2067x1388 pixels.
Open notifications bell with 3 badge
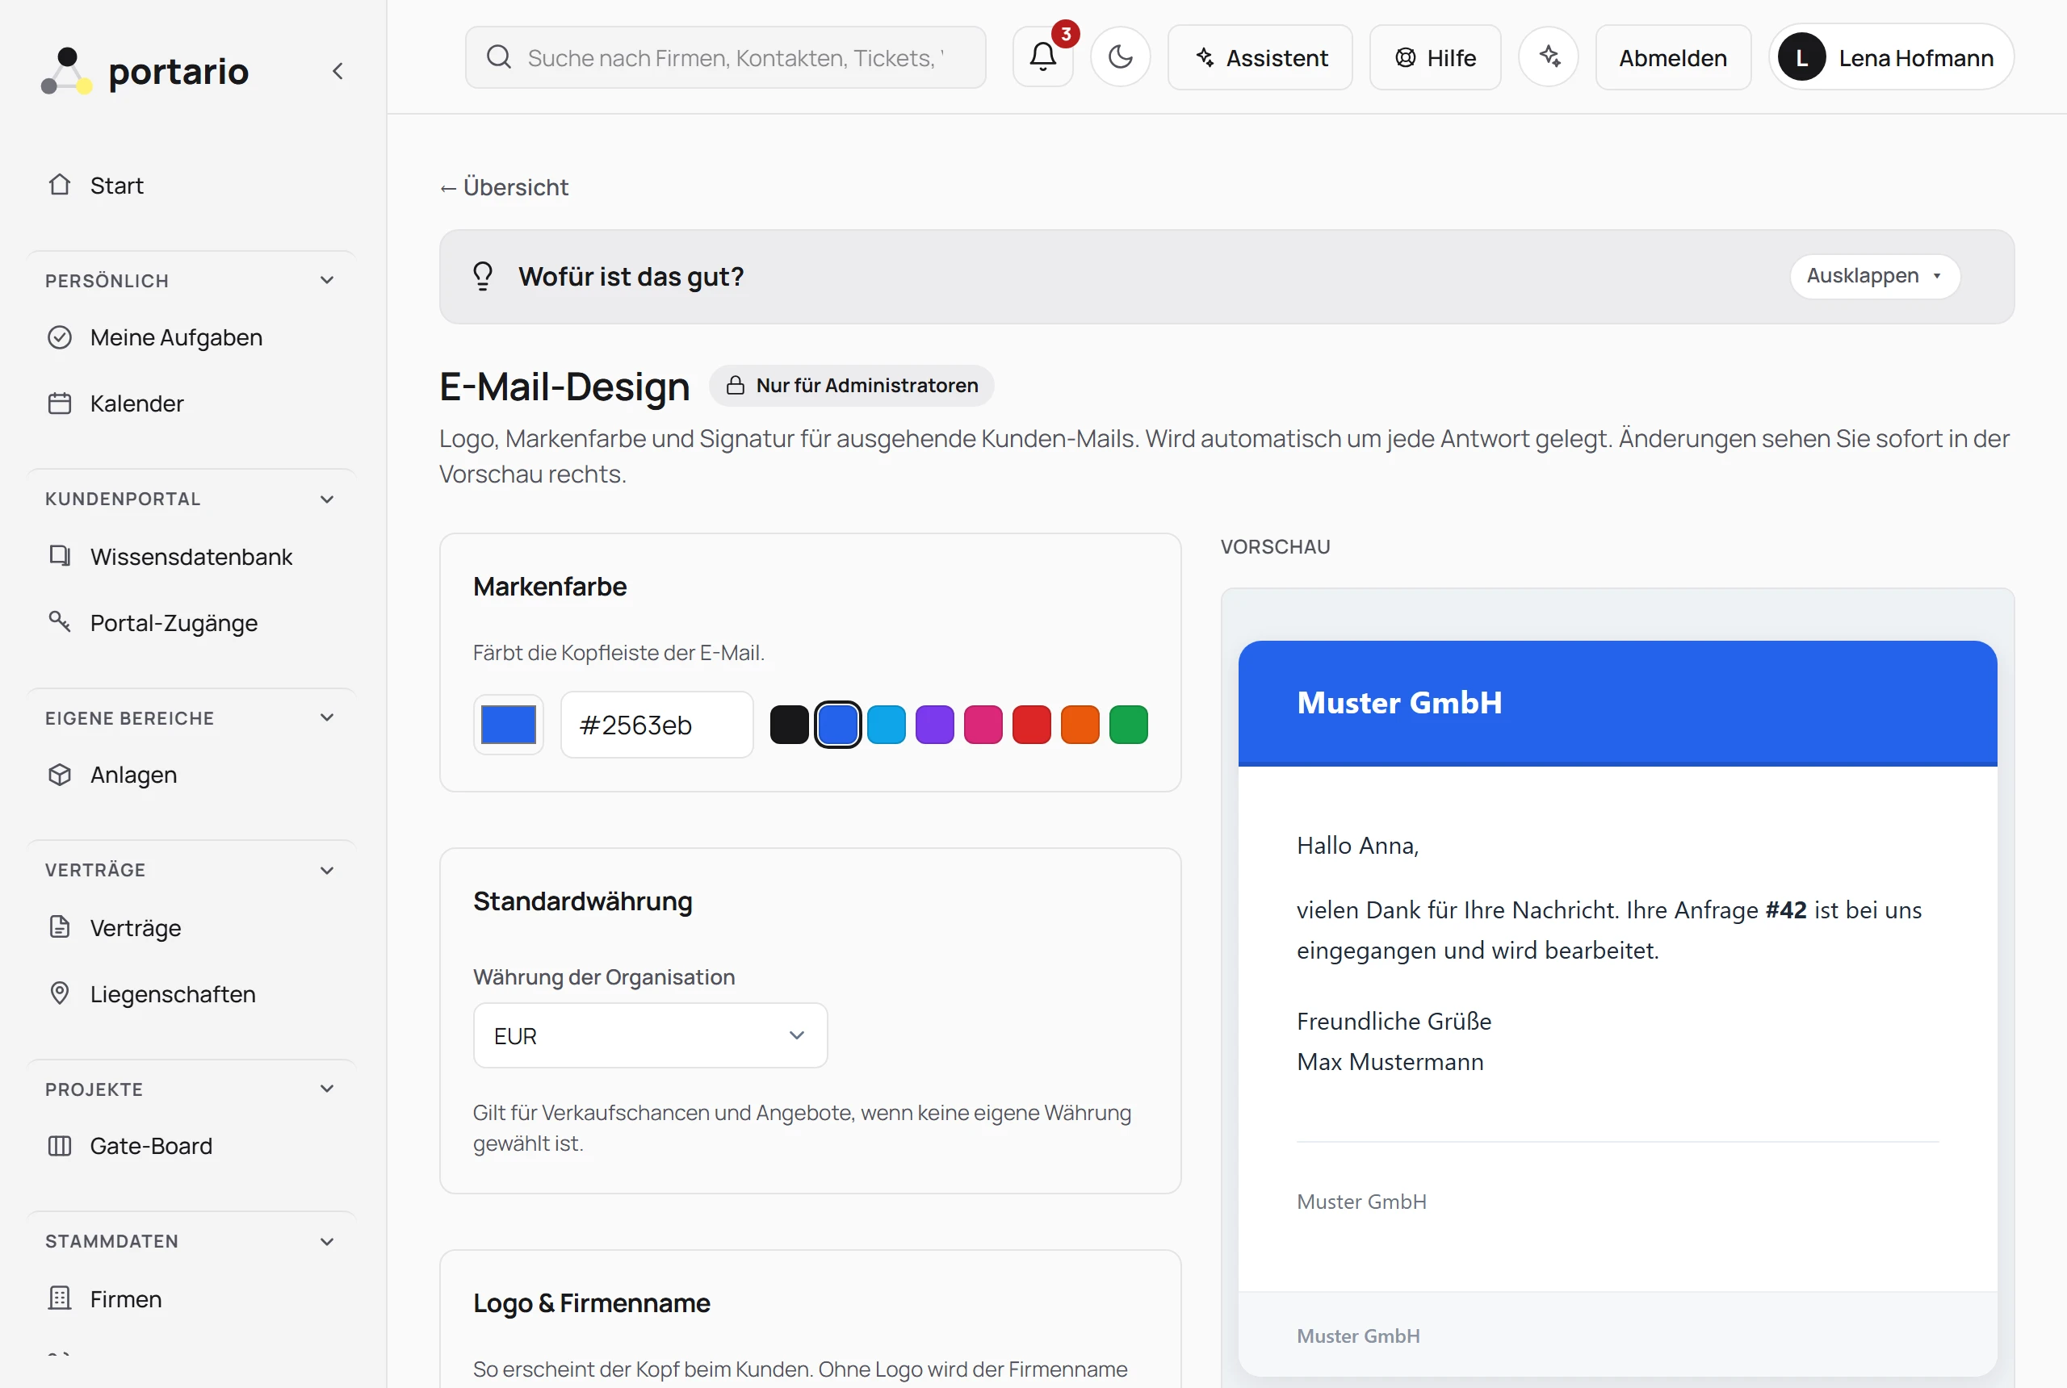click(1043, 57)
